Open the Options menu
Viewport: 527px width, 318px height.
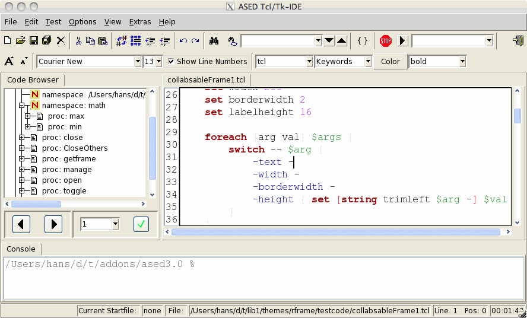coord(82,22)
